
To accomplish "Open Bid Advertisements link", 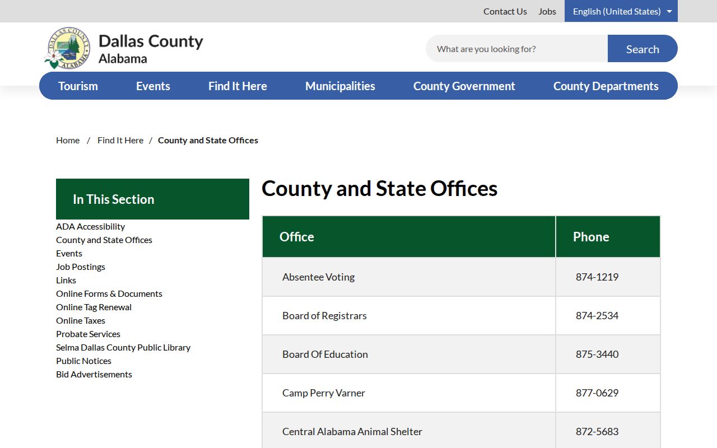I will pos(94,374).
